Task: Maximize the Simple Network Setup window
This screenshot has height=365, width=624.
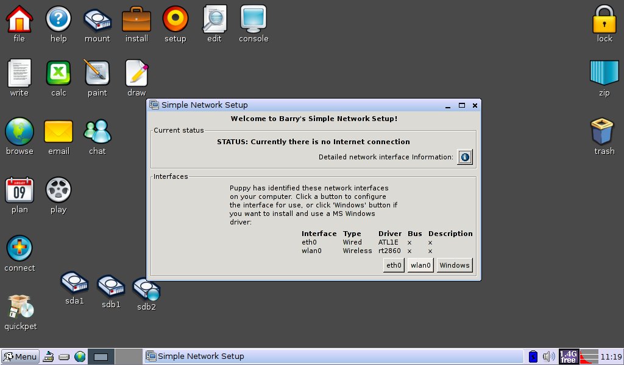Action: point(462,105)
